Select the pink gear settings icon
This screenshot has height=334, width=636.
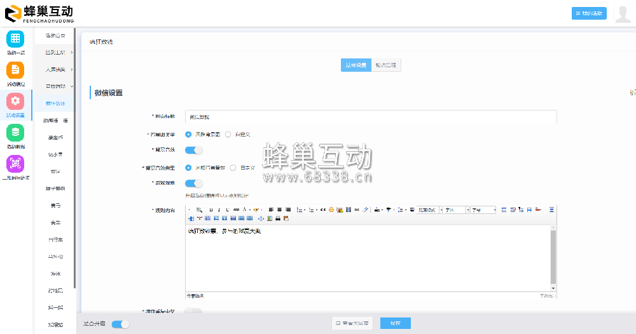tap(15, 101)
